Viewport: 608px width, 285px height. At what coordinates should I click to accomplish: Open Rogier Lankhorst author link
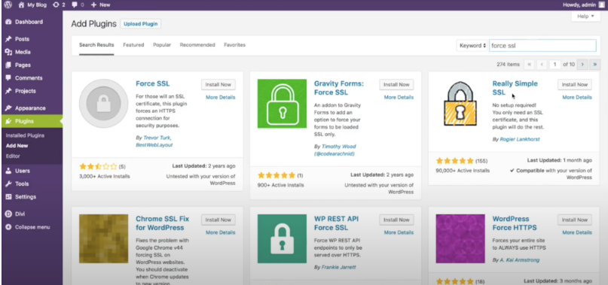[x=520, y=139]
